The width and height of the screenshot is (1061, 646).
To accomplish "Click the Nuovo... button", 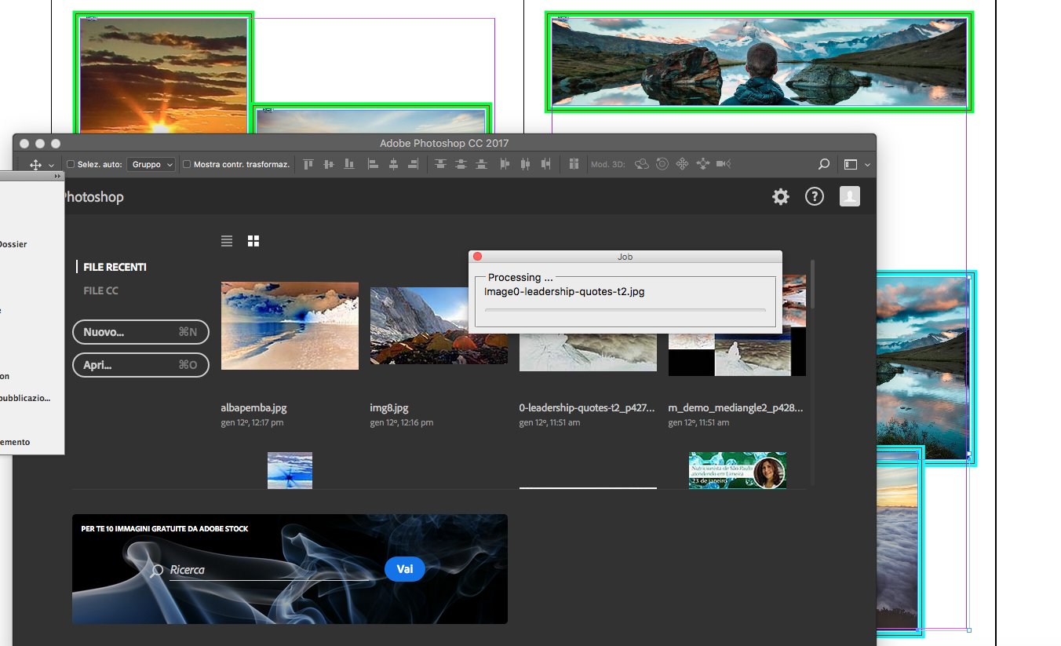I will pyautogui.click(x=140, y=332).
